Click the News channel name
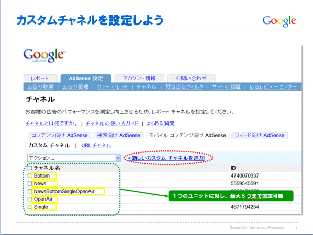This screenshot has height=235, width=313. 40,183
